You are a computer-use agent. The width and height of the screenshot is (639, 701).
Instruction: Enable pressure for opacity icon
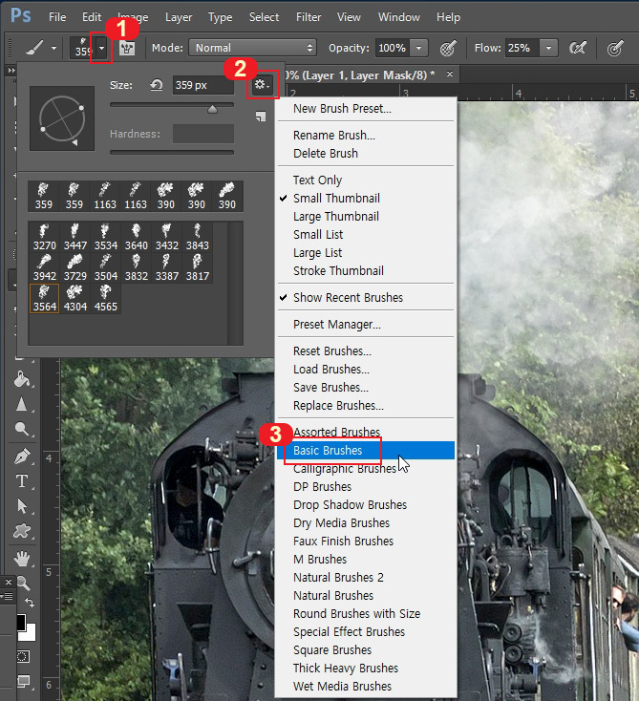tap(448, 48)
